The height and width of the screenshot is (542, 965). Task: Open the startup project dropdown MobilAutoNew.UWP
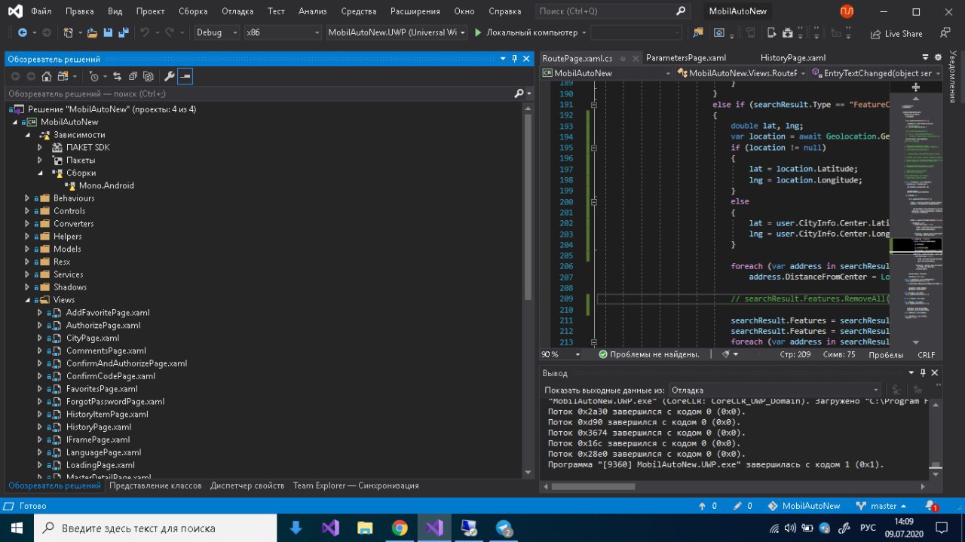[x=397, y=33]
